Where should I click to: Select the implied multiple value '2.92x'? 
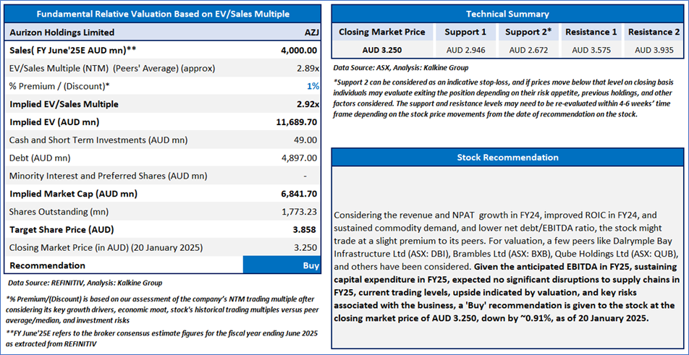307,104
